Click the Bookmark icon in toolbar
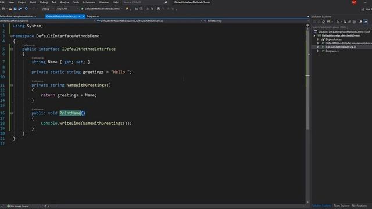The image size is (372, 209). pos(158,9)
